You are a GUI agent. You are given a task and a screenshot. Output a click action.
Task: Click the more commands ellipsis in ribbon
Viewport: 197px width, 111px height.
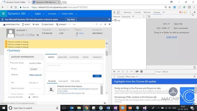point(74,24)
